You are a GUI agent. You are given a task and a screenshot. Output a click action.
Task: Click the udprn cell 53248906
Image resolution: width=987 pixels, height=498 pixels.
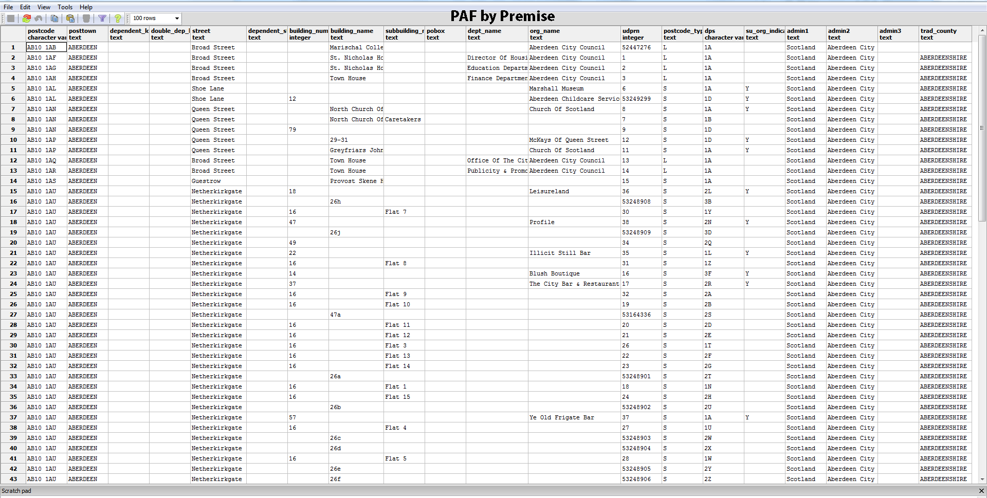(x=641, y=479)
